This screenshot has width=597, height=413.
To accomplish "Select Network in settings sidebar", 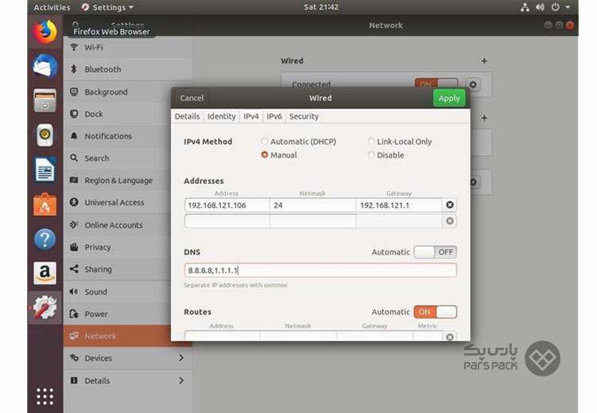I will click(x=127, y=336).
